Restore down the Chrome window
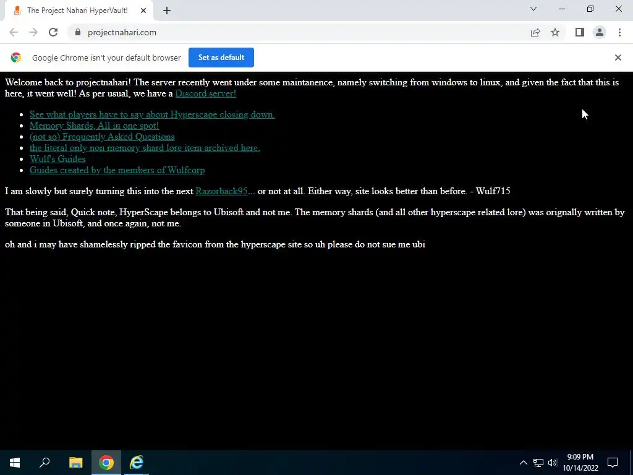This screenshot has width=633, height=475. (x=590, y=9)
